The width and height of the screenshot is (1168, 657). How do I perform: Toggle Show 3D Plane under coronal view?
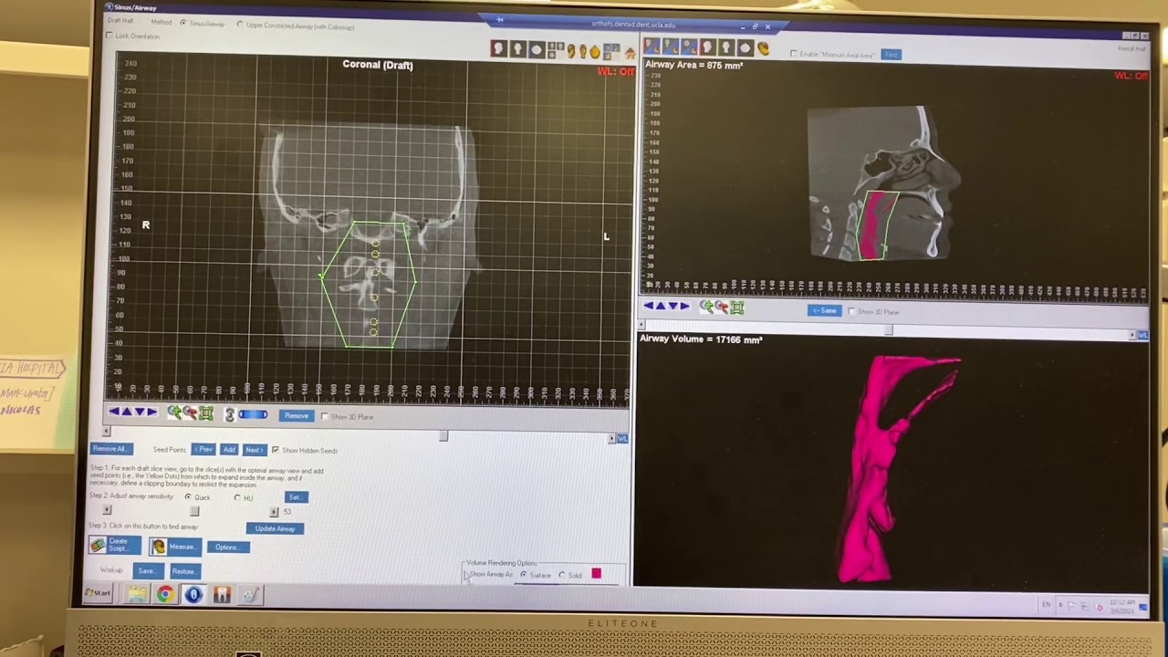pos(324,416)
